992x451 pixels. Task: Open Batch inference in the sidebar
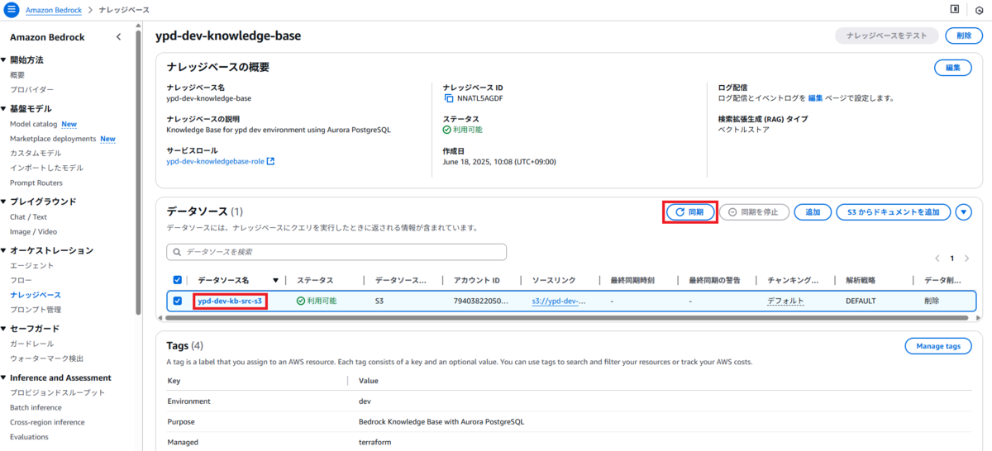(x=36, y=407)
